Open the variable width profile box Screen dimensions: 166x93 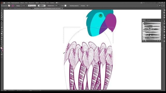32,6
